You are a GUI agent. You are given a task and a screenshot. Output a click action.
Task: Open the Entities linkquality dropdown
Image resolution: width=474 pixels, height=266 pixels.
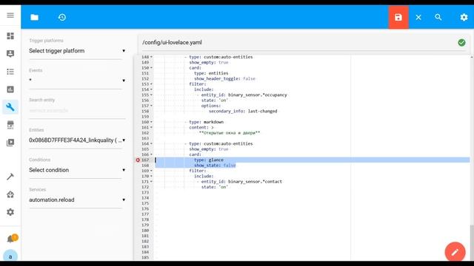pyautogui.click(x=77, y=140)
